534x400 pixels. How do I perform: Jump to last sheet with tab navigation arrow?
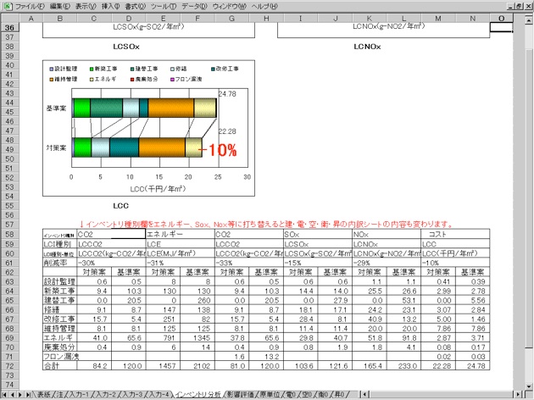click(28, 395)
